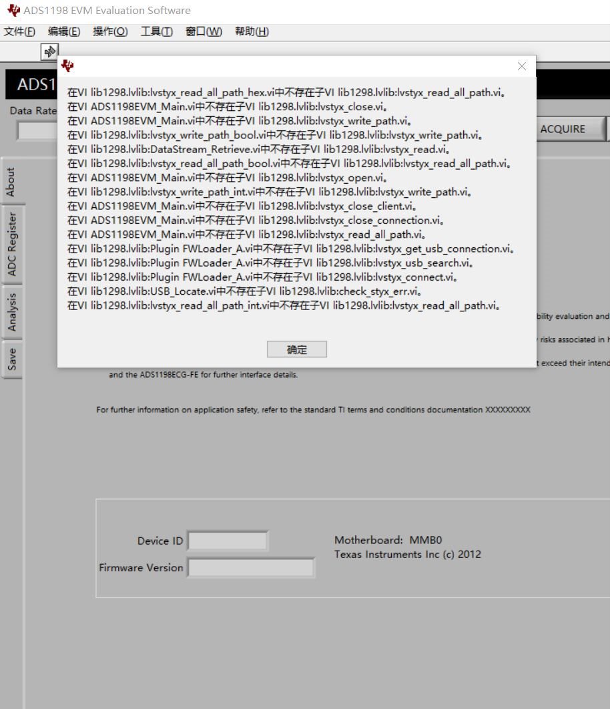Select error line about lvstyx_close_client.vi
This screenshot has height=709, width=610.
pyautogui.click(x=242, y=206)
